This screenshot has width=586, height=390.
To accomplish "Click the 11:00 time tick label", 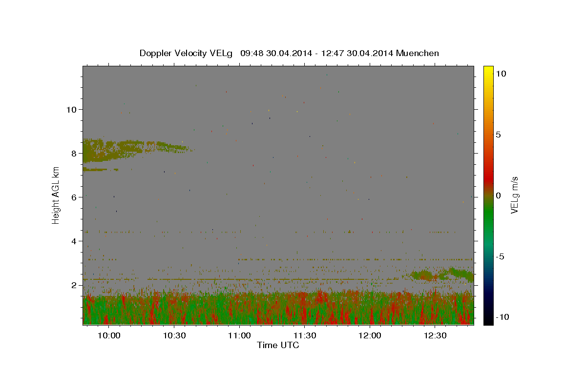I will [x=239, y=336].
